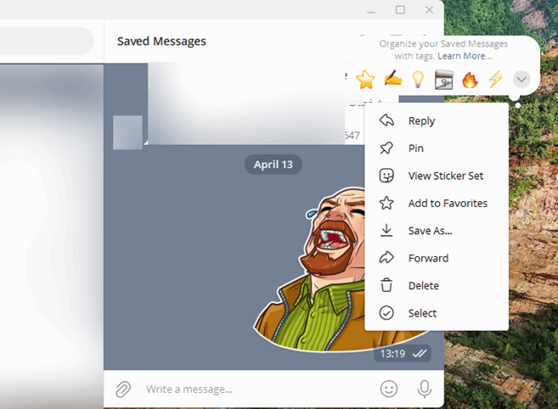Click the Saved Messages chat title
The image size is (558, 409).
coord(161,42)
